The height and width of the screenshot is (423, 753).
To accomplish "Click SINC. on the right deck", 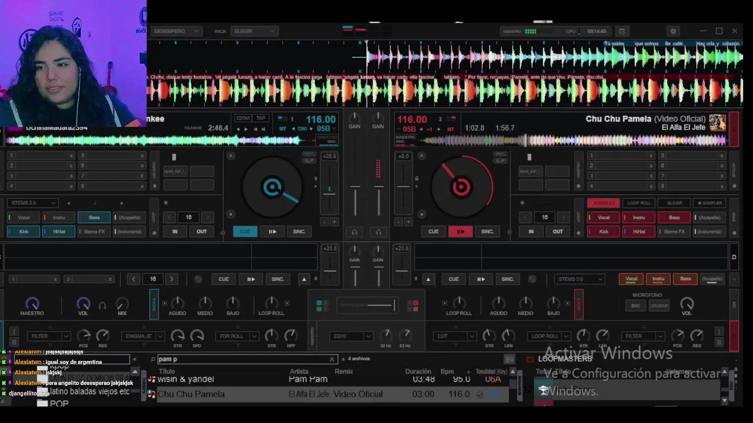I will click(x=488, y=231).
